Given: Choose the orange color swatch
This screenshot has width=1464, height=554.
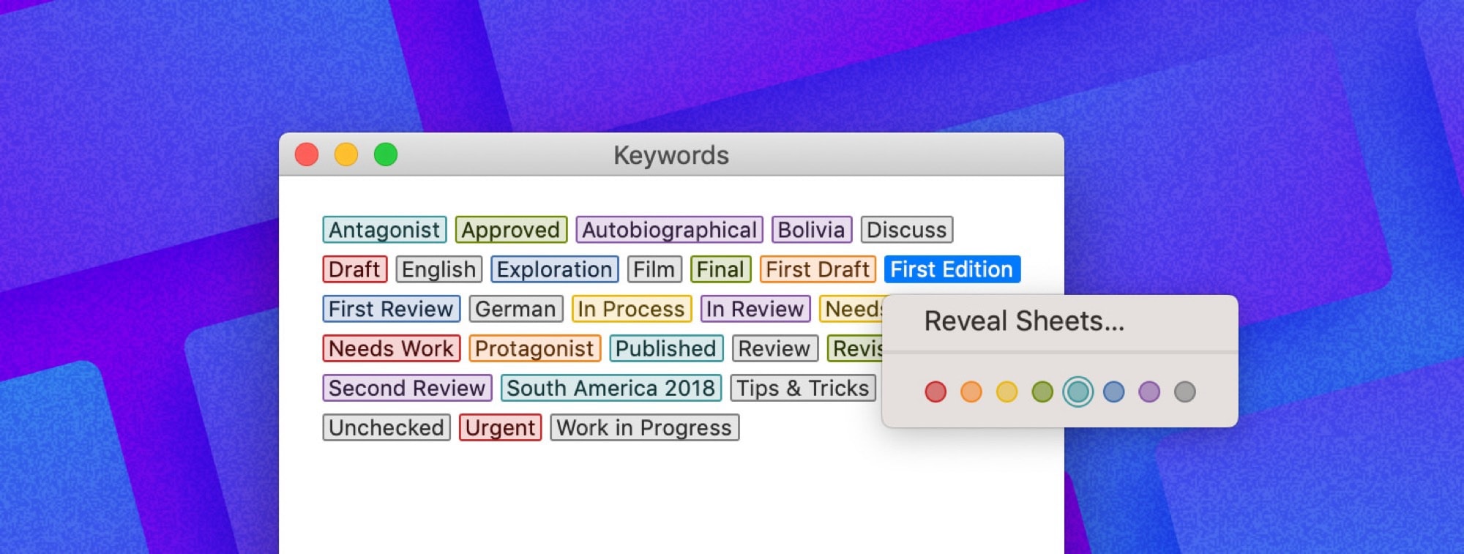Looking at the screenshot, I should pos(971,392).
